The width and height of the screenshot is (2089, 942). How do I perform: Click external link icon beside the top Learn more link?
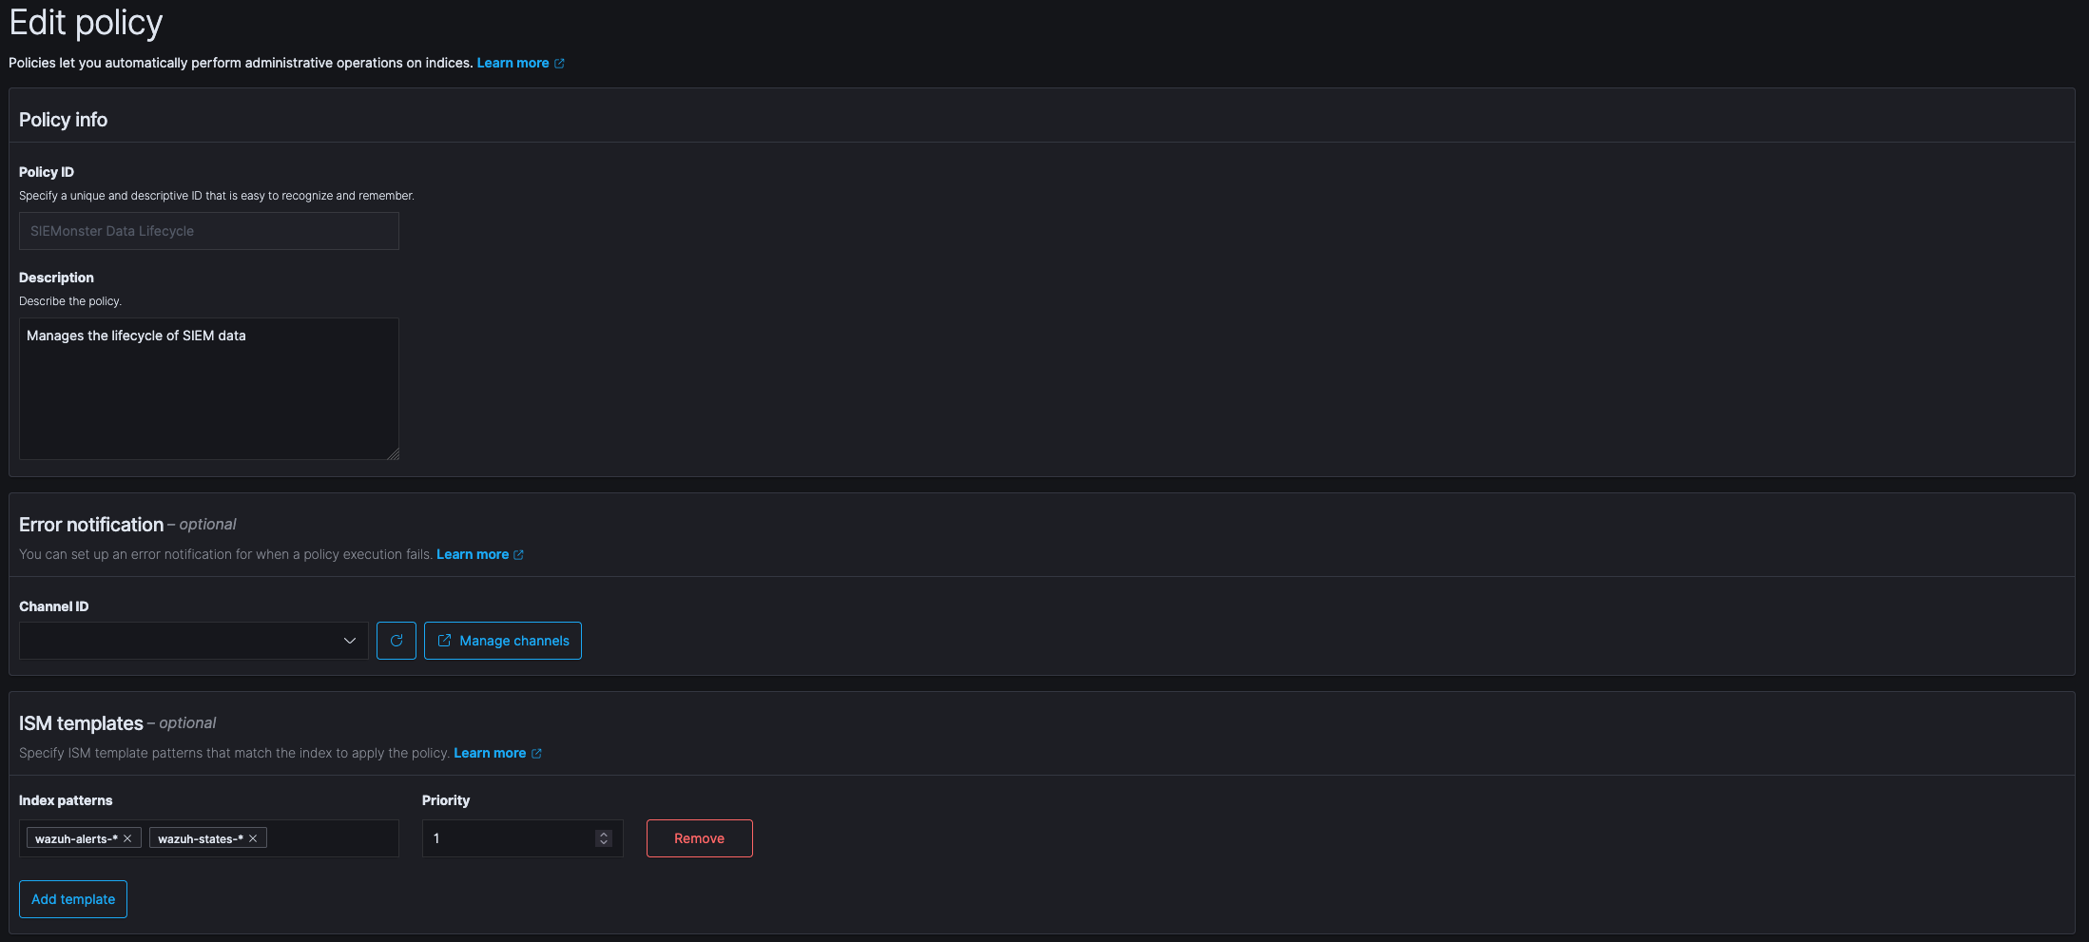559,64
